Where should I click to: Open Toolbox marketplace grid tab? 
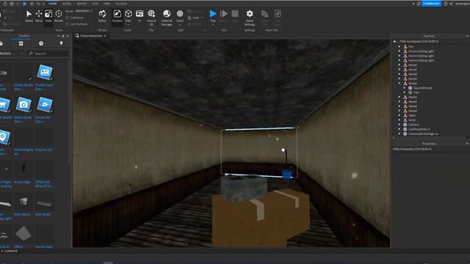(21, 44)
